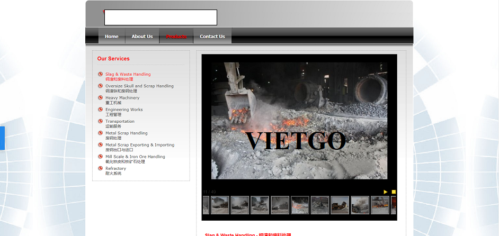
Task: Select the thumbnail showing a yellow bulldozer
Action: click(340, 205)
